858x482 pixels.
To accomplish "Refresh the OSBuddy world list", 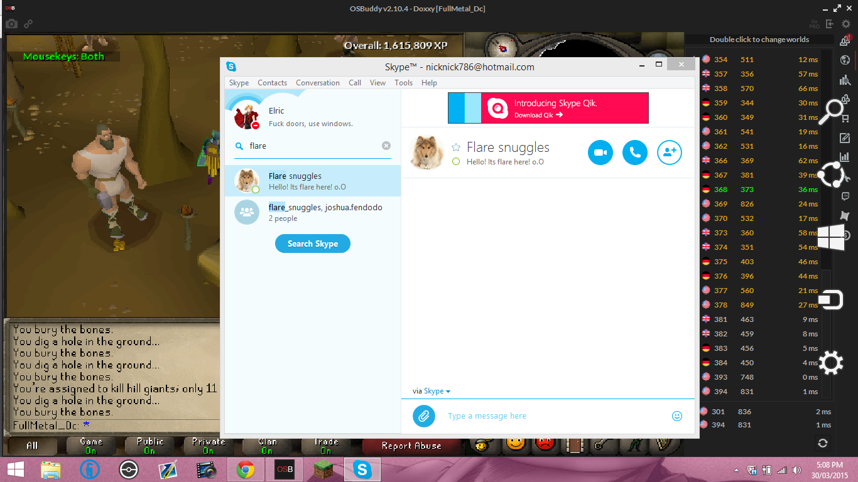I will [x=823, y=443].
